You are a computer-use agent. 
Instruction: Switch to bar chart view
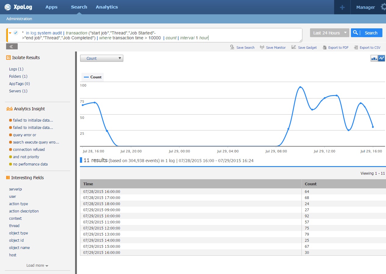[374, 58]
